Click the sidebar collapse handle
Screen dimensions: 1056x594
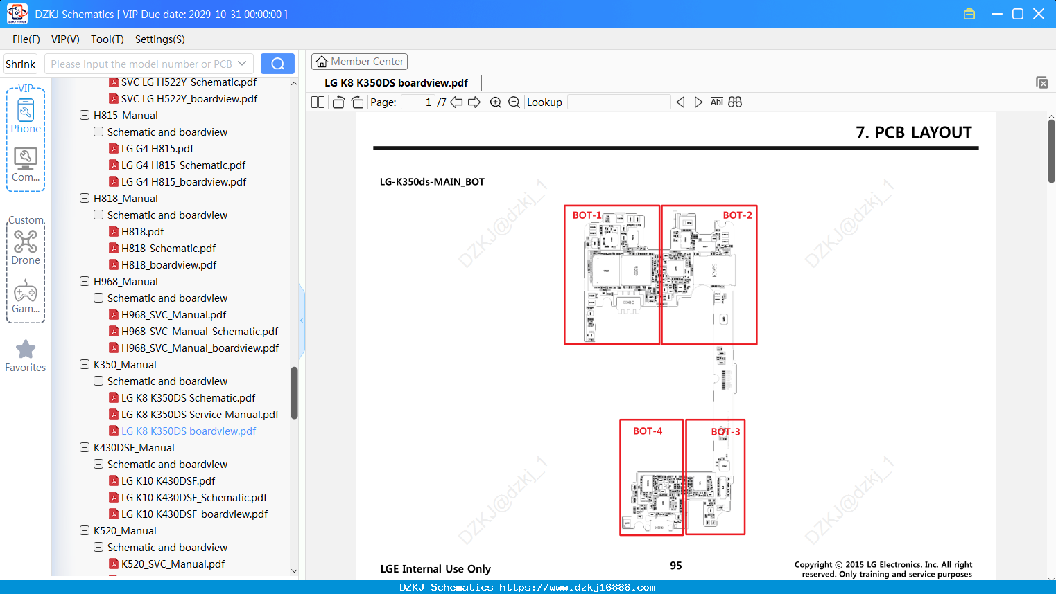point(302,320)
